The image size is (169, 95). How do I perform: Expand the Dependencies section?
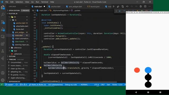pos(18,82)
